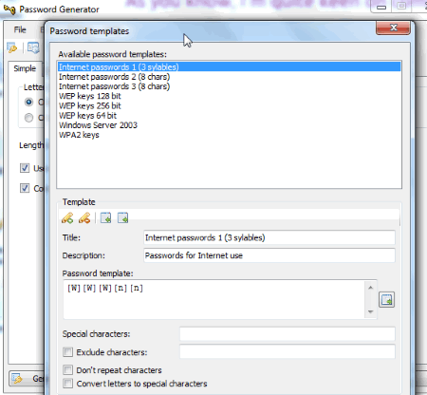Click the delete template pencil icon
The image size is (427, 395).
pos(84,217)
